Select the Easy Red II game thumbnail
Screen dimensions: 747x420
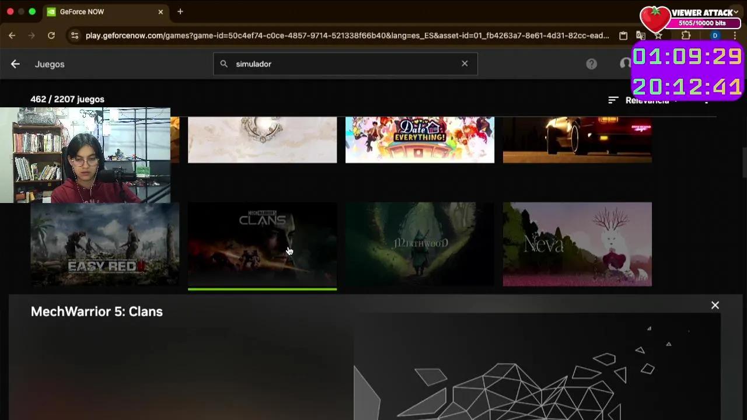pyautogui.click(x=105, y=244)
